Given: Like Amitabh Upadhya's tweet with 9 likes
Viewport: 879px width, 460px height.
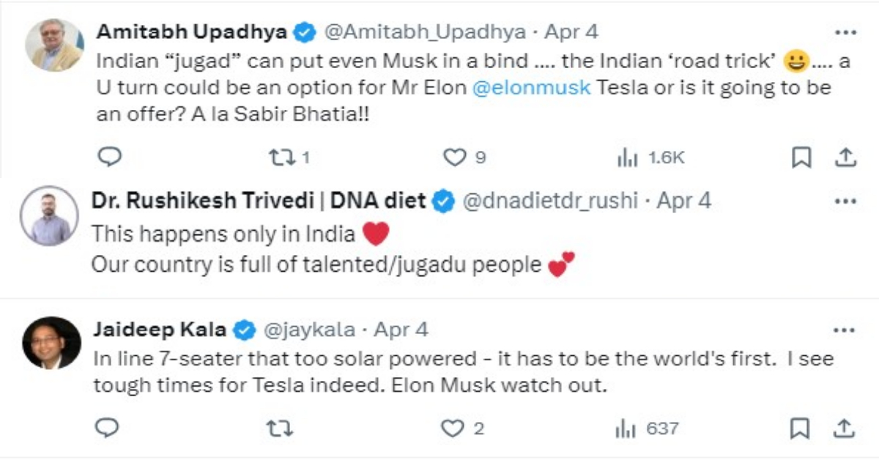Looking at the screenshot, I should tap(465, 157).
